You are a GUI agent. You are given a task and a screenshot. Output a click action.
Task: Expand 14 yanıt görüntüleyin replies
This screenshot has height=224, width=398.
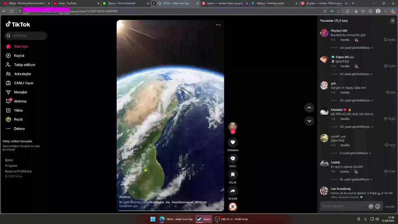pos(356,74)
